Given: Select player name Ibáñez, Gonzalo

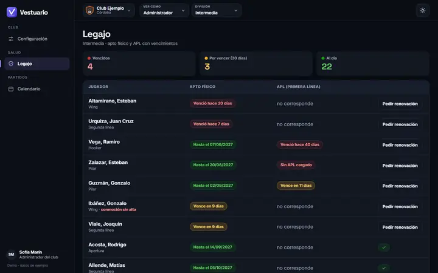Looking at the screenshot, I should pos(107,203).
